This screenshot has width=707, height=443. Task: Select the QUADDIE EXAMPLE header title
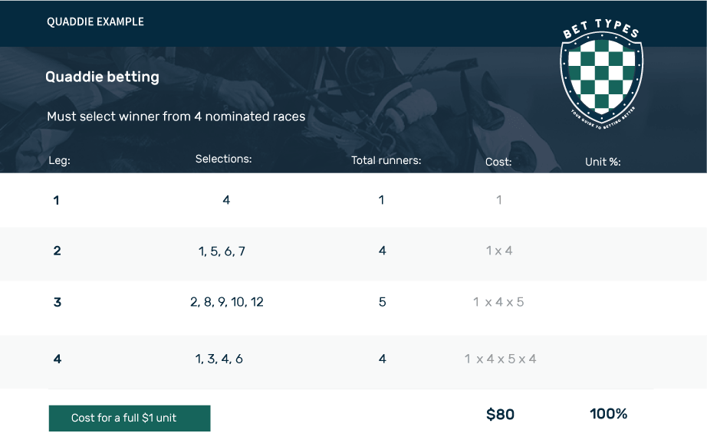point(95,21)
